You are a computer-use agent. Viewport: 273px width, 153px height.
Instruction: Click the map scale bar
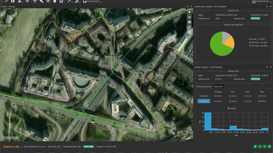10,138
